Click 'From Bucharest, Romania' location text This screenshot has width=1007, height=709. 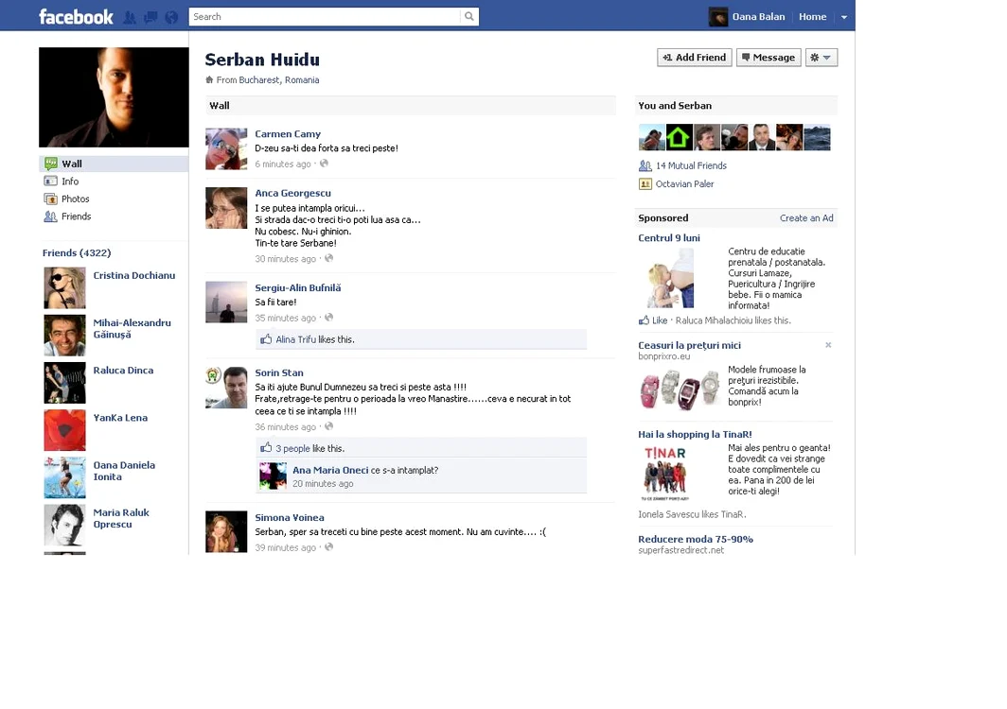268,80
